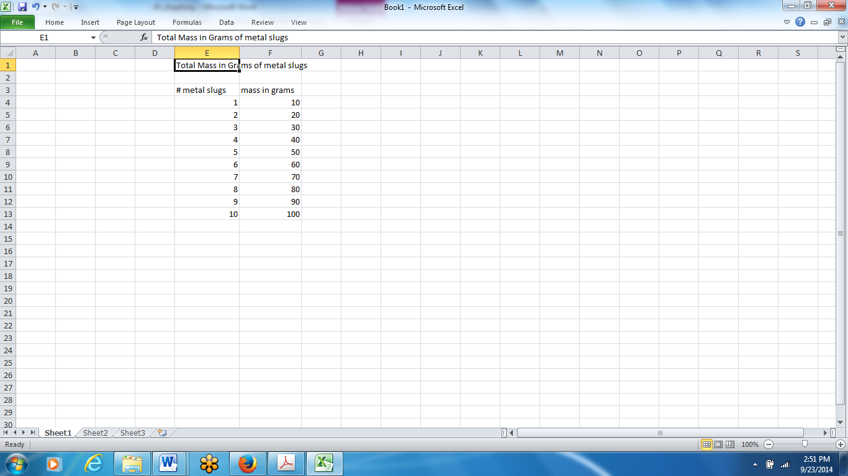Open Excel Help with the question mark icon
The image size is (848, 476).
(799, 22)
